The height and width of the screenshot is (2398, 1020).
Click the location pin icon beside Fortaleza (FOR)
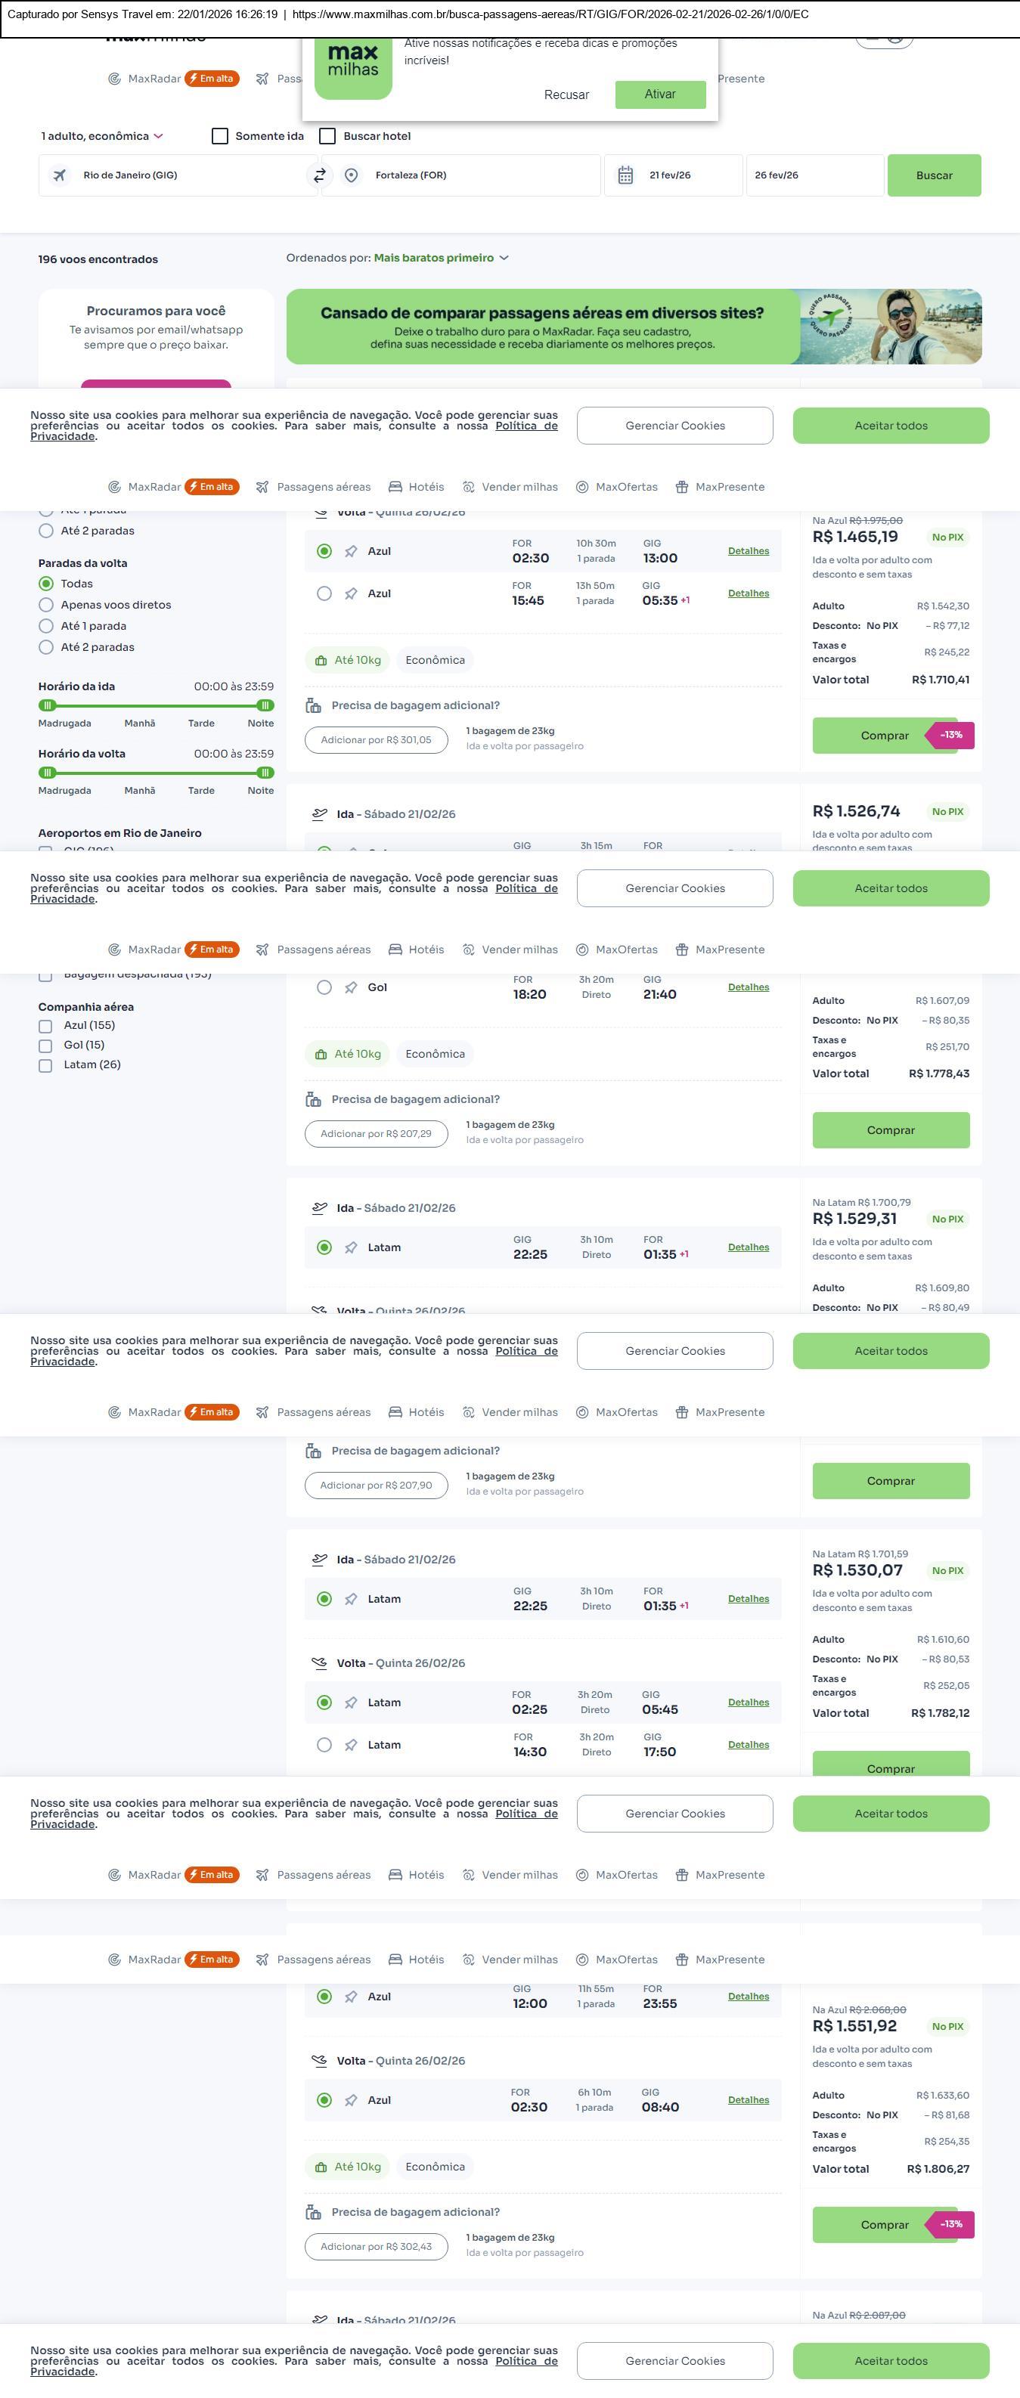[351, 175]
